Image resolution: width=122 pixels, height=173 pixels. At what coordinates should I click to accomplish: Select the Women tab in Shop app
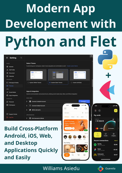pos(73,117)
